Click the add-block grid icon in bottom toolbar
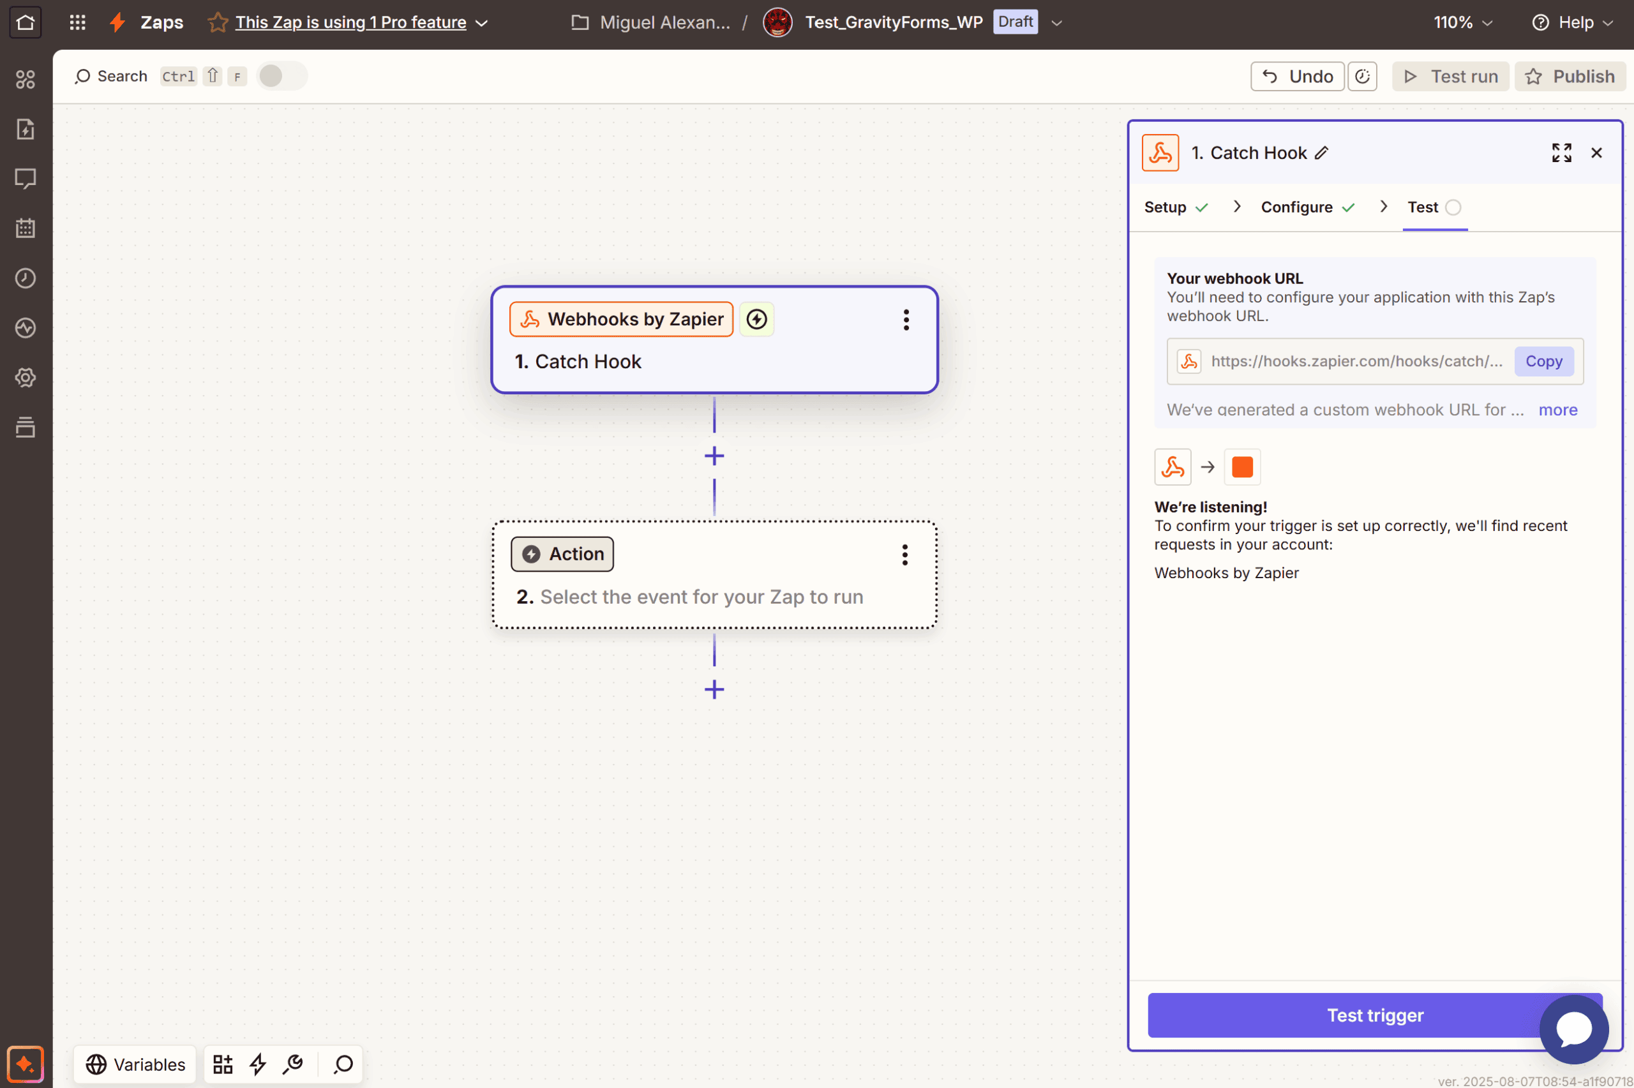1634x1088 pixels. pyautogui.click(x=223, y=1064)
